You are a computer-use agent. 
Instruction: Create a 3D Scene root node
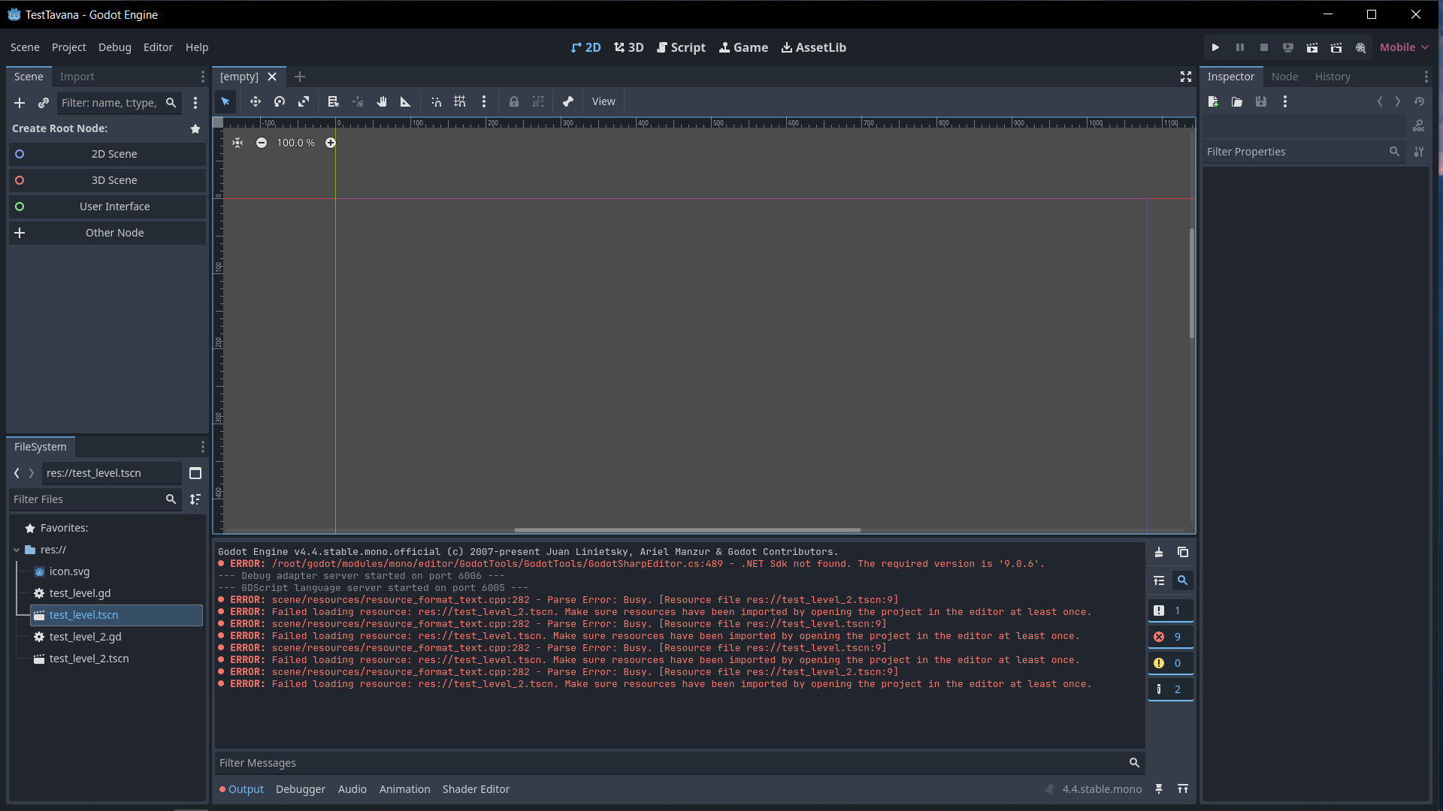pos(107,180)
